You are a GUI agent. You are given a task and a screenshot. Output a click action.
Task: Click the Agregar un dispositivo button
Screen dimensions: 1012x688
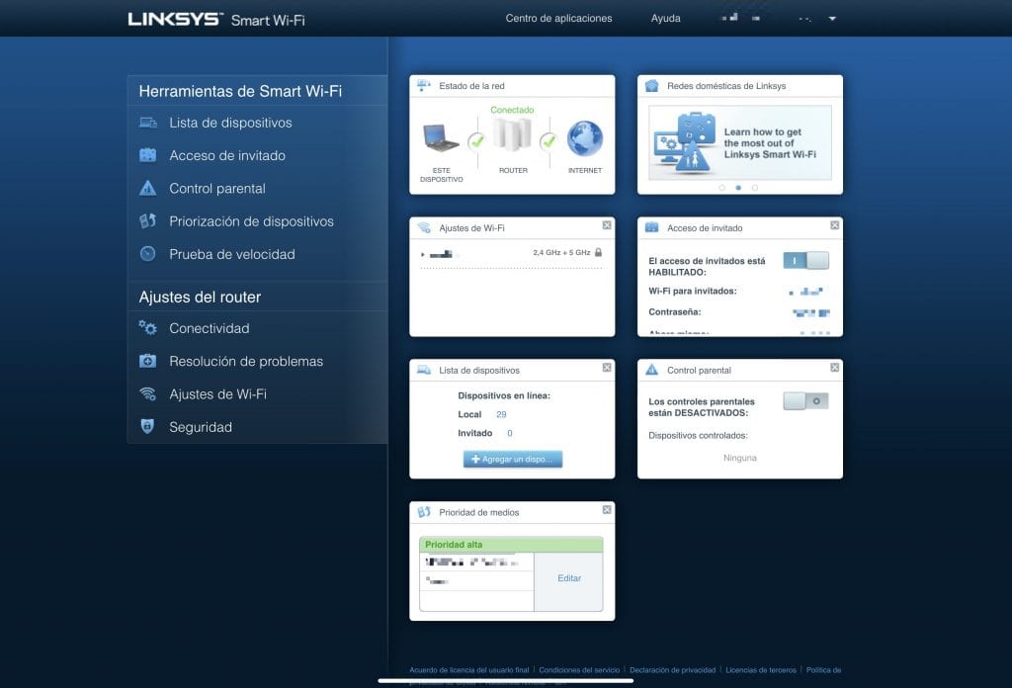click(x=512, y=460)
